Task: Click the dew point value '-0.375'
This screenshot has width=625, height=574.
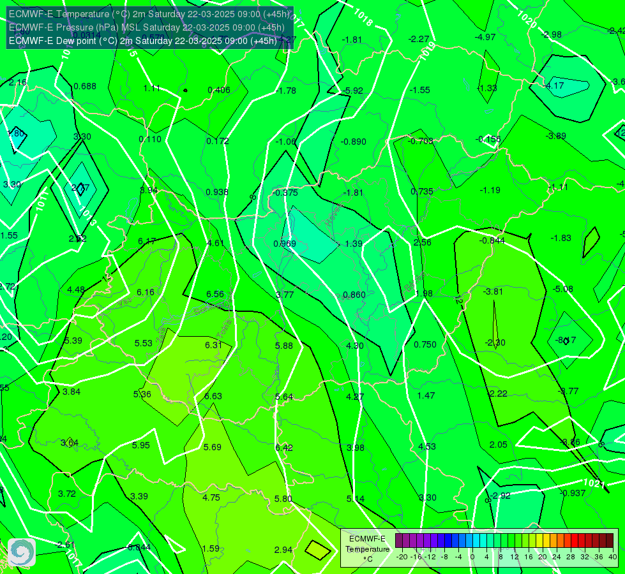Action: click(x=285, y=193)
